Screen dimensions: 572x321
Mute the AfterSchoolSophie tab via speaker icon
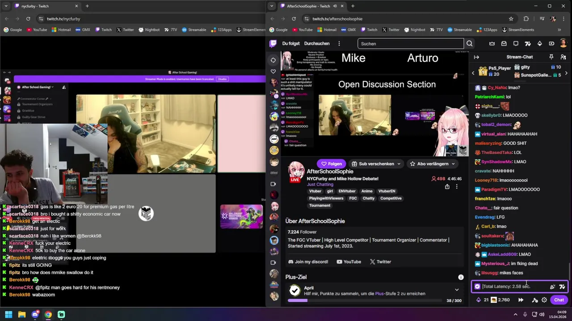pos(335,6)
